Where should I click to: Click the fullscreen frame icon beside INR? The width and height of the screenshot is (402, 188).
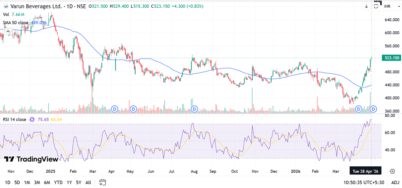point(376,6)
